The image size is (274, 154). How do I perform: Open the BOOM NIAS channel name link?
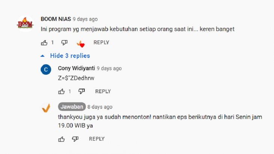(x=56, y=19)
